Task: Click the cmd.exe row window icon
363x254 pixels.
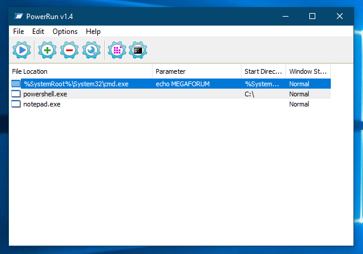Action: coord(16,83)
